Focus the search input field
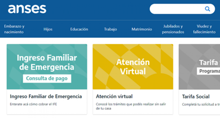The height and width of the screenshot is (118, 220). [x=182, y=9]
